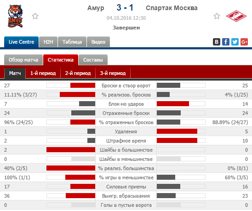
Task: Share match on VKontakte
Action: coord(217,42)
